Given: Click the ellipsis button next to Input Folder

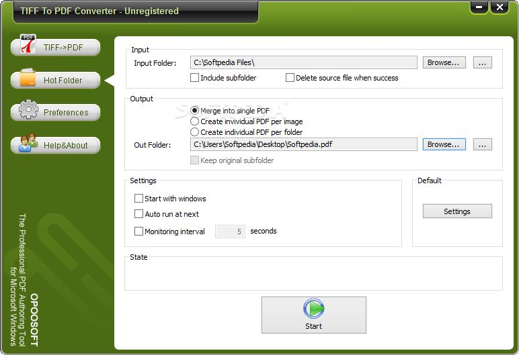Looking at the screenshot, I should 482,62.
